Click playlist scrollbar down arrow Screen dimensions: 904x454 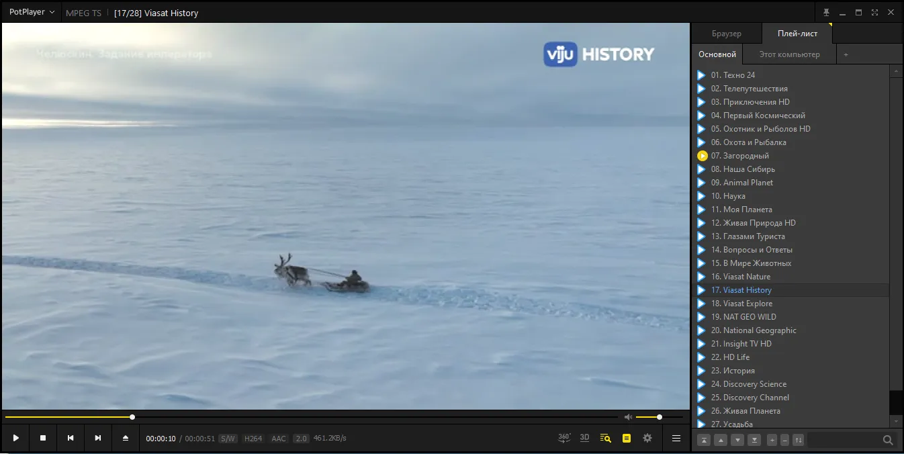pos(896,421)
